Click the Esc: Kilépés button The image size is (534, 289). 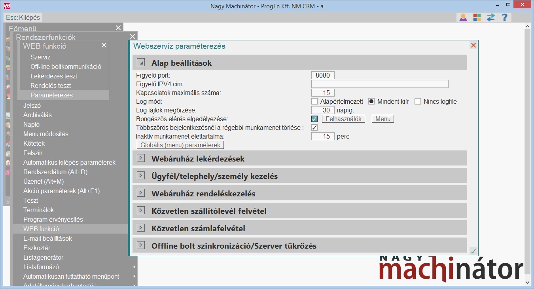click(x=23, y=17)
